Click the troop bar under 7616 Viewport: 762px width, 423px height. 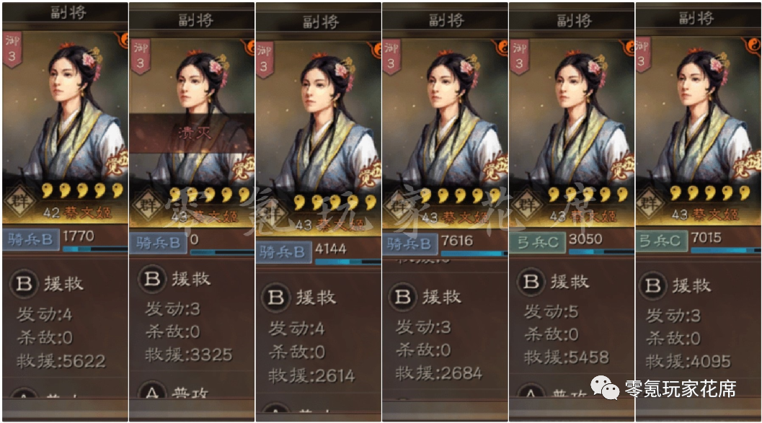tap(474, 254)
